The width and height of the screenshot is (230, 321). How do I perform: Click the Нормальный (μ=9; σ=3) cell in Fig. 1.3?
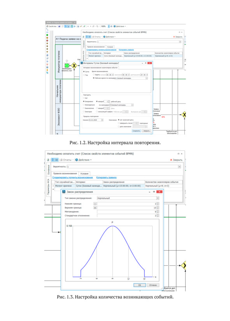coord(163,186)
